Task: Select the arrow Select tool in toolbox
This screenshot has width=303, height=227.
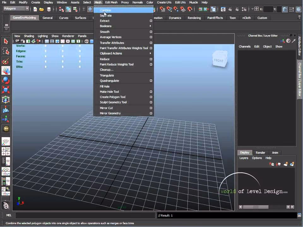Action: [6, 41]
